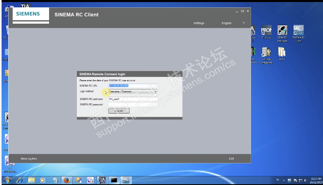Open Security Configuration Tool desktop shortcut
The image size is (323, 185).
pos(266,56)
